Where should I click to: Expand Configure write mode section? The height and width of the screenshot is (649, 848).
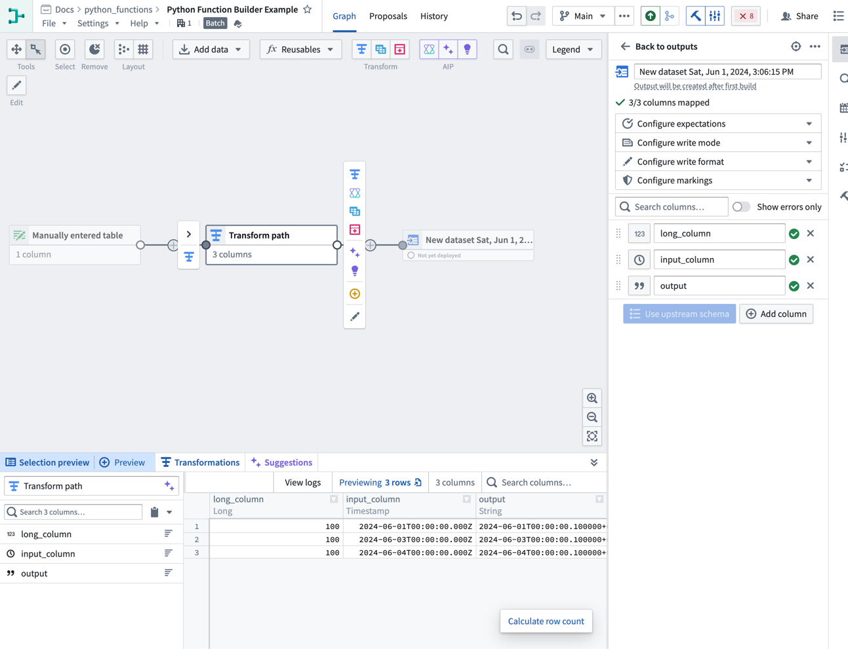point(718,143)
